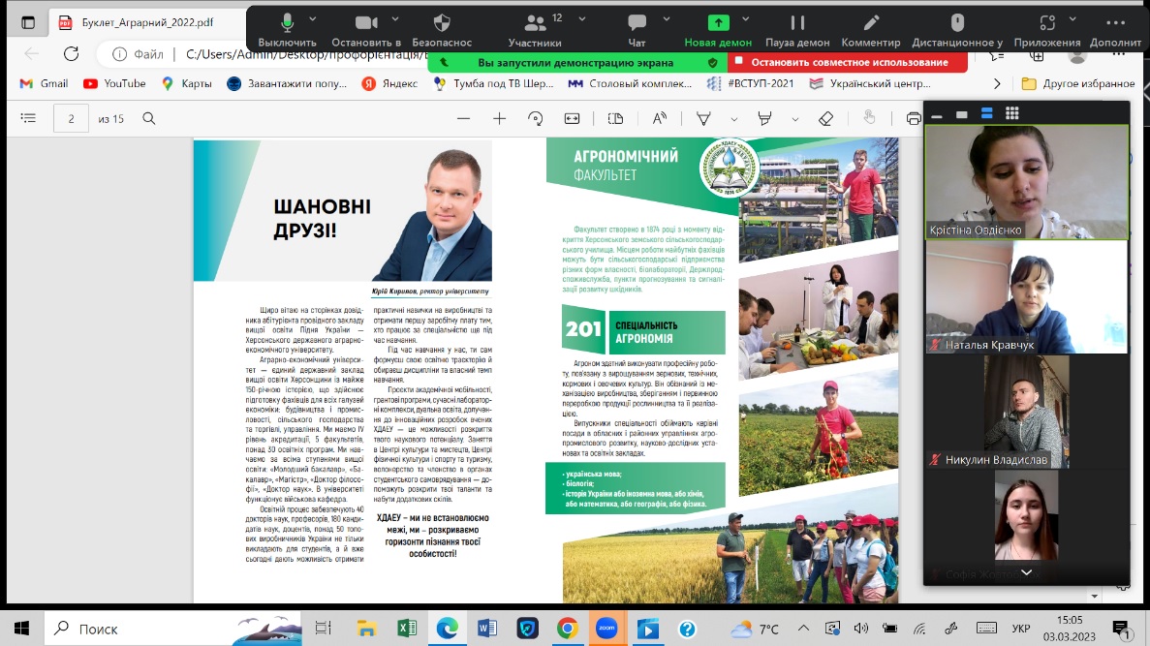Viewport: 1150px width, 646px height.
Task: Open the Gmail bookmark
Action: pyautogui.click(x=44, y=83)
